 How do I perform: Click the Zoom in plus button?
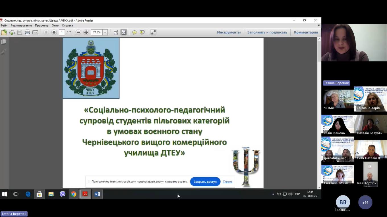(86, 32)
